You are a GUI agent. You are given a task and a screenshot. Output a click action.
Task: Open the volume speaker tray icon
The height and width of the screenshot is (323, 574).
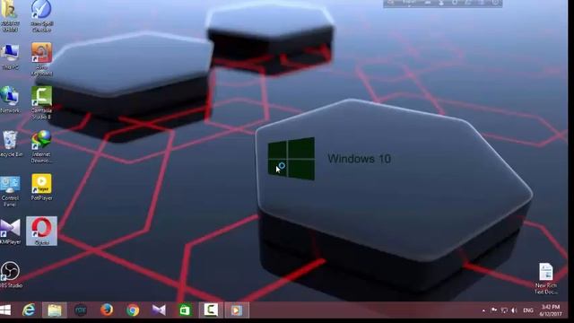(x=514, y=310)
